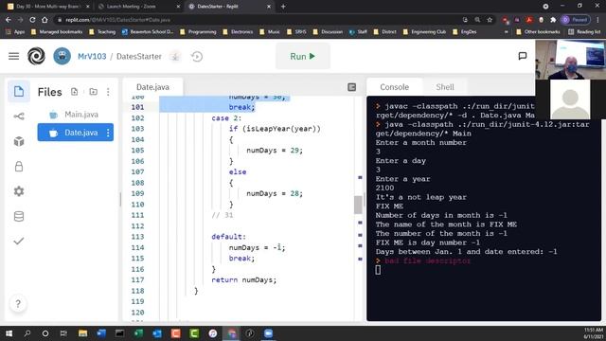The image size is (606, 341).
Task: Run the program with the Run button
Action: 303,57
